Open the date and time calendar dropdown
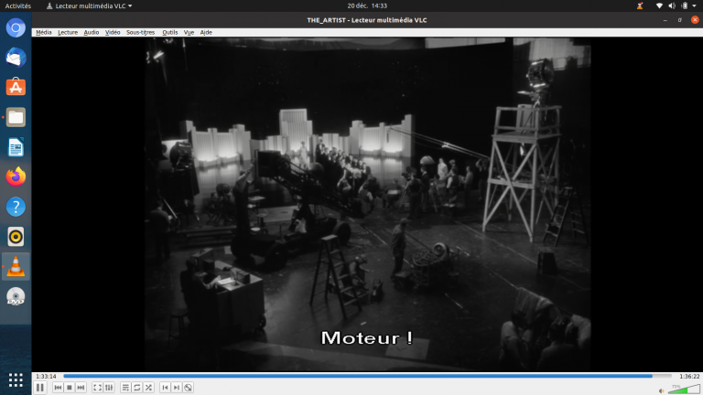This screenshot has height=395, width=703. click(368, 5)
